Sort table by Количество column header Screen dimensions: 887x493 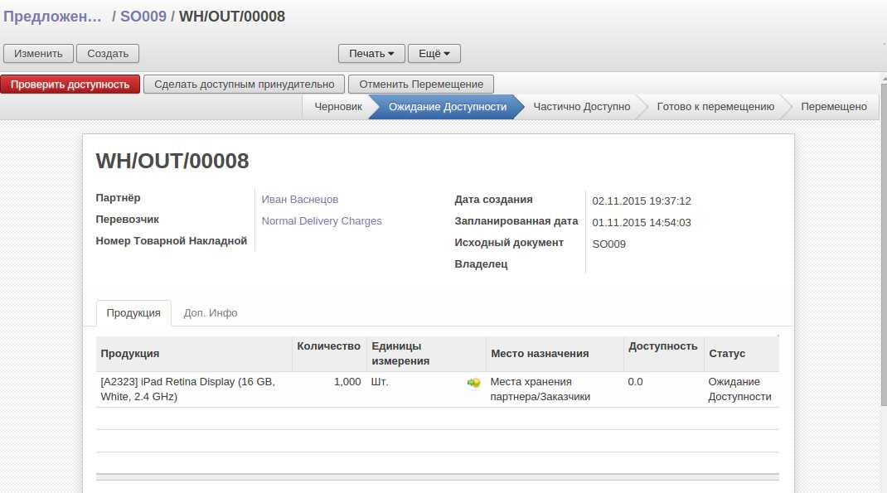point(328,346)
